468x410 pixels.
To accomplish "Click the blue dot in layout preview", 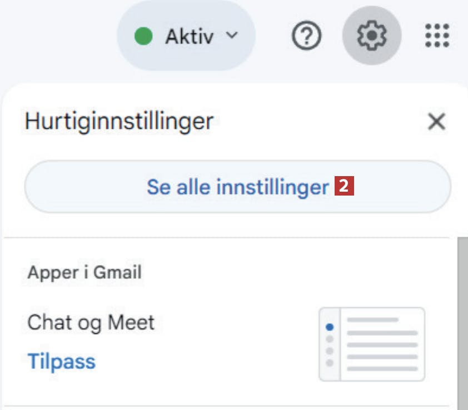I will [330, 327].
